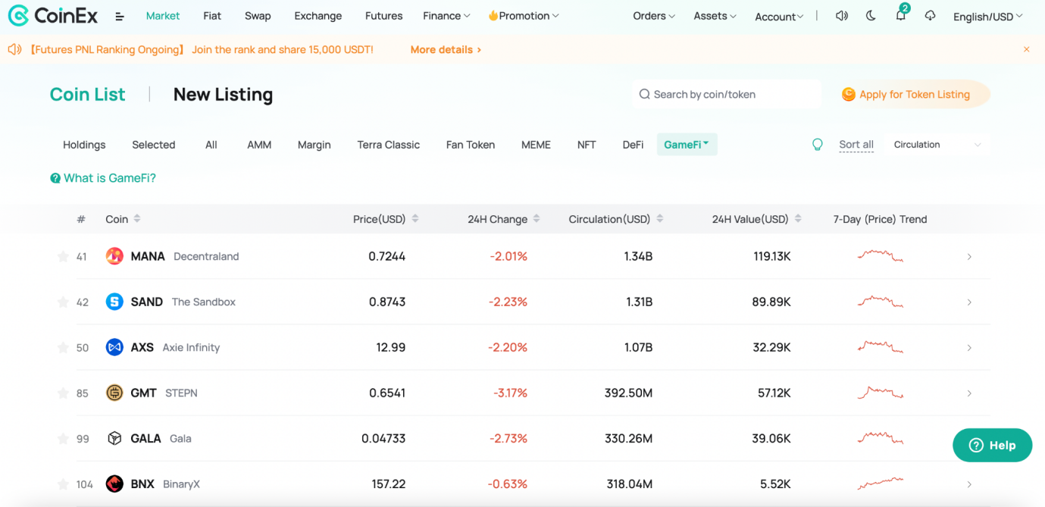Toggle dark mode moon icon
The height and width of the screenshot is (507, 1045).
pyautogui.click(x=871, y=16)
